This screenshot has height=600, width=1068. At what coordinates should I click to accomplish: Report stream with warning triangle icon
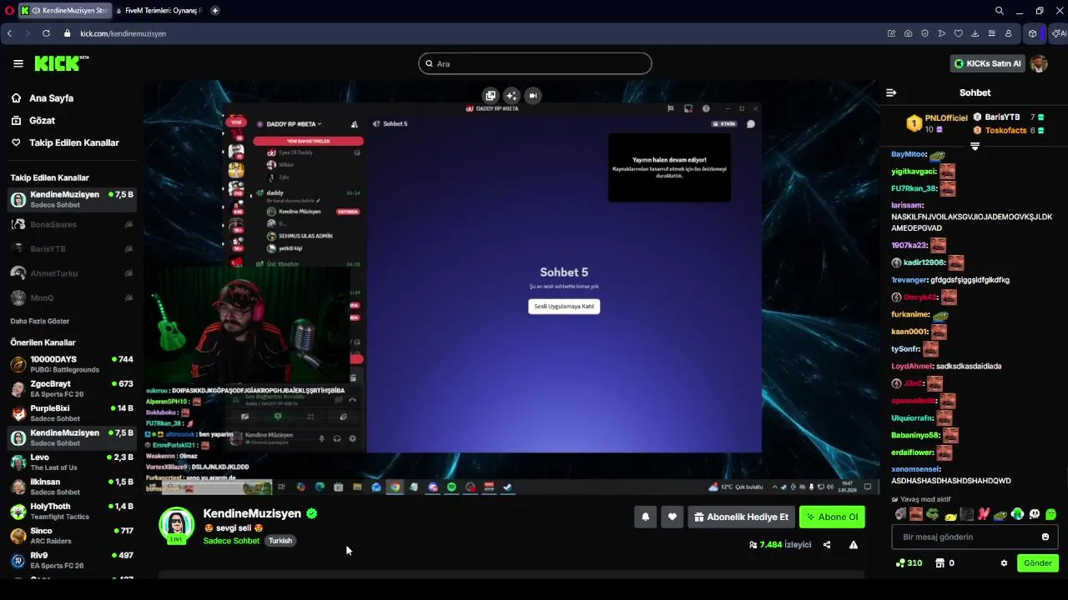tap(854, 545)
